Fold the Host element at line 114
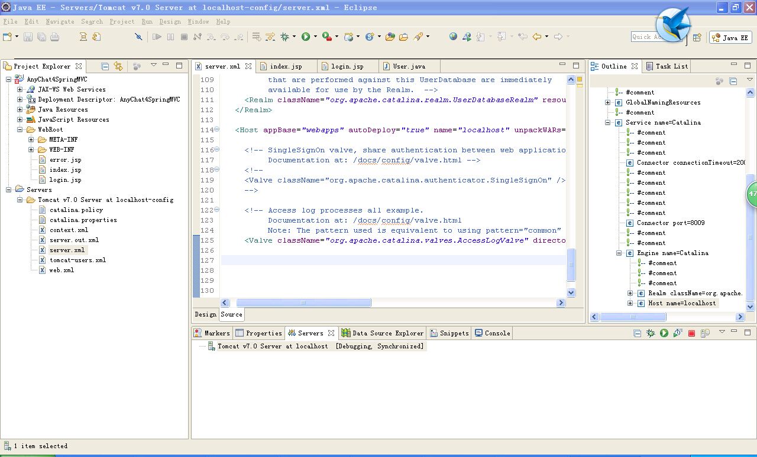 216,129
